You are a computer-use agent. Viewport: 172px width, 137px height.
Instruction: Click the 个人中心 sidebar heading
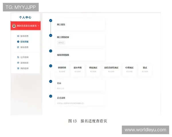25,17
